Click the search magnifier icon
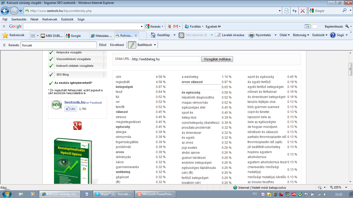Screen dimensions: 353x198 (344, 11)
